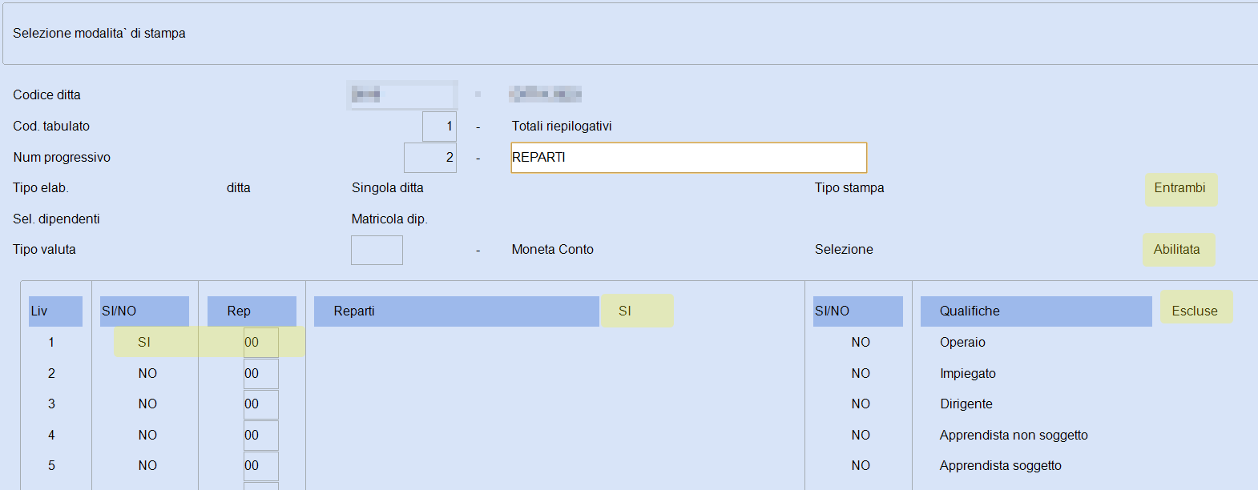Screen dimensions: 1258x490
Task: Click the Abilitata selection button
Action: tap(1178, 250)
